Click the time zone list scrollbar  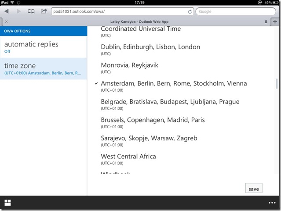point(277,83)
